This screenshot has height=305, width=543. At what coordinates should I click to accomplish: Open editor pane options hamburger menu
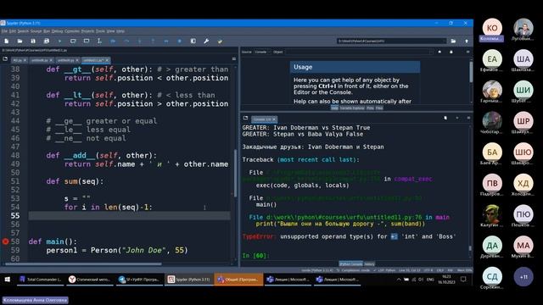(x=234, y=59)
